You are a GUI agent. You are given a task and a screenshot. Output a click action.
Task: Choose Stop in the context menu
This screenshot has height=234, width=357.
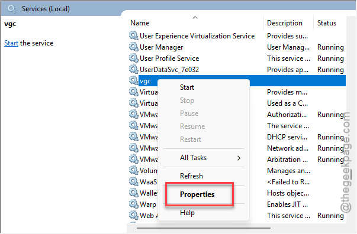tap(187, 100)
